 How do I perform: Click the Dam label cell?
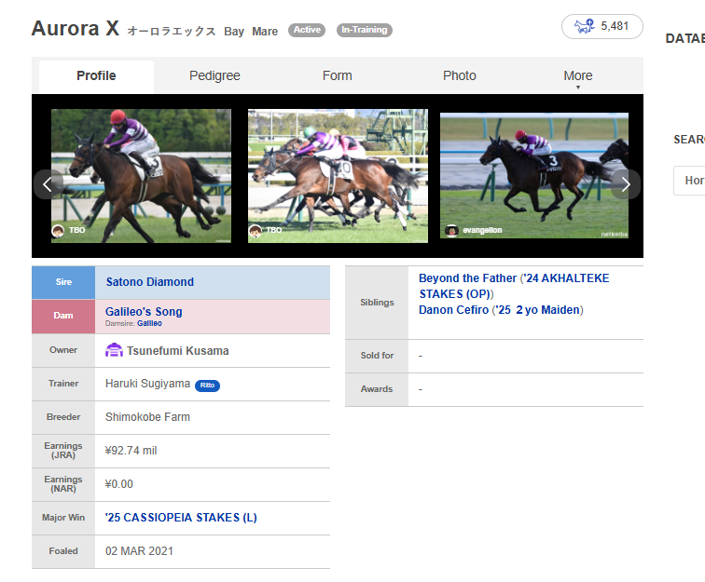click(63, 316)
